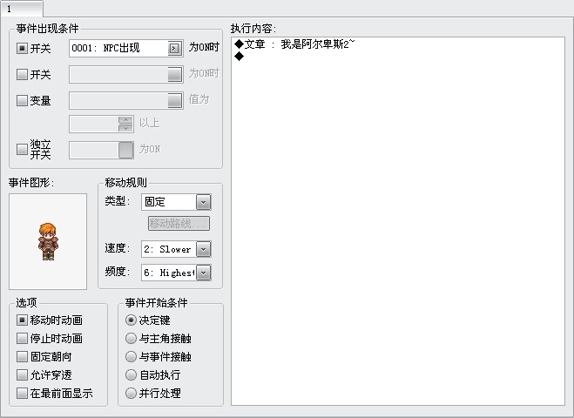Image resolution: width=574 pixels, height=418 pixels.
Task: Open the 频度 dropdown showing 6: Highest
Action: pyautogui.click(x=204, y=273)
